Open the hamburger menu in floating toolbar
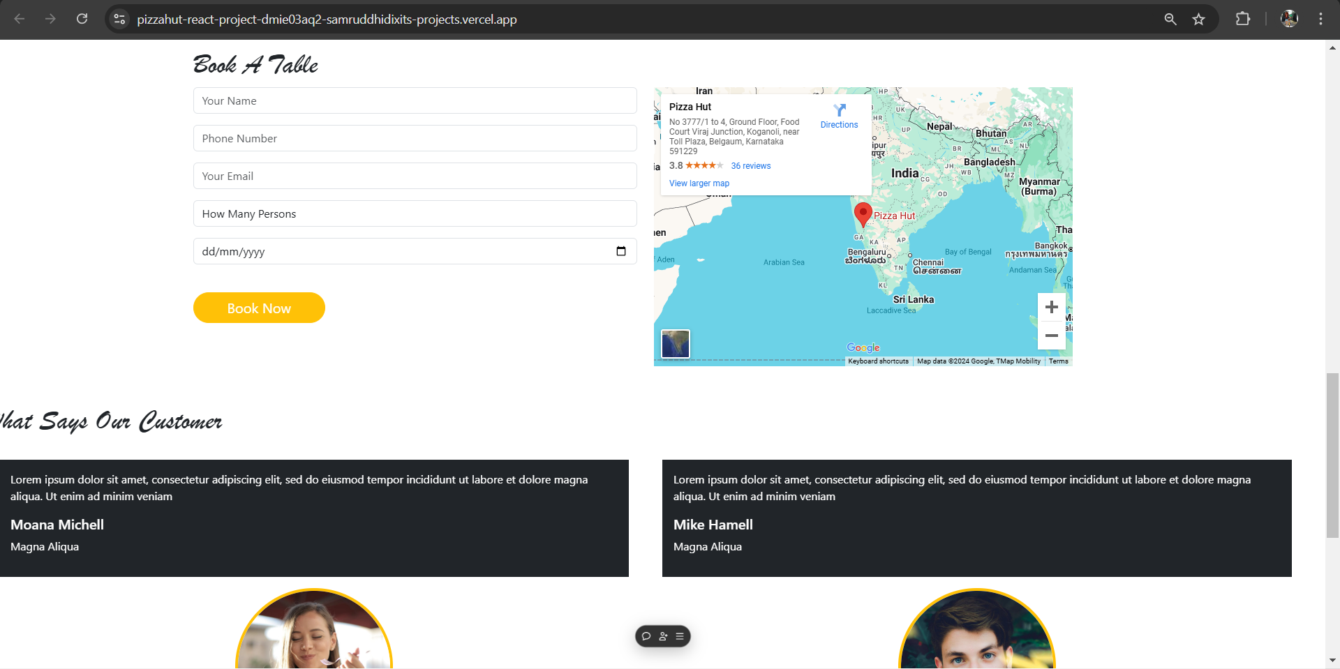1340x669 pixels. tap(680, 636)
